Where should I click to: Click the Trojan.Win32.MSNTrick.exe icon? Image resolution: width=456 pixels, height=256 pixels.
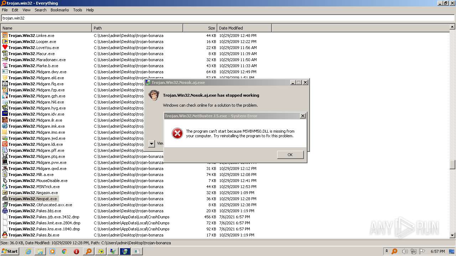[x=5, y=187]
